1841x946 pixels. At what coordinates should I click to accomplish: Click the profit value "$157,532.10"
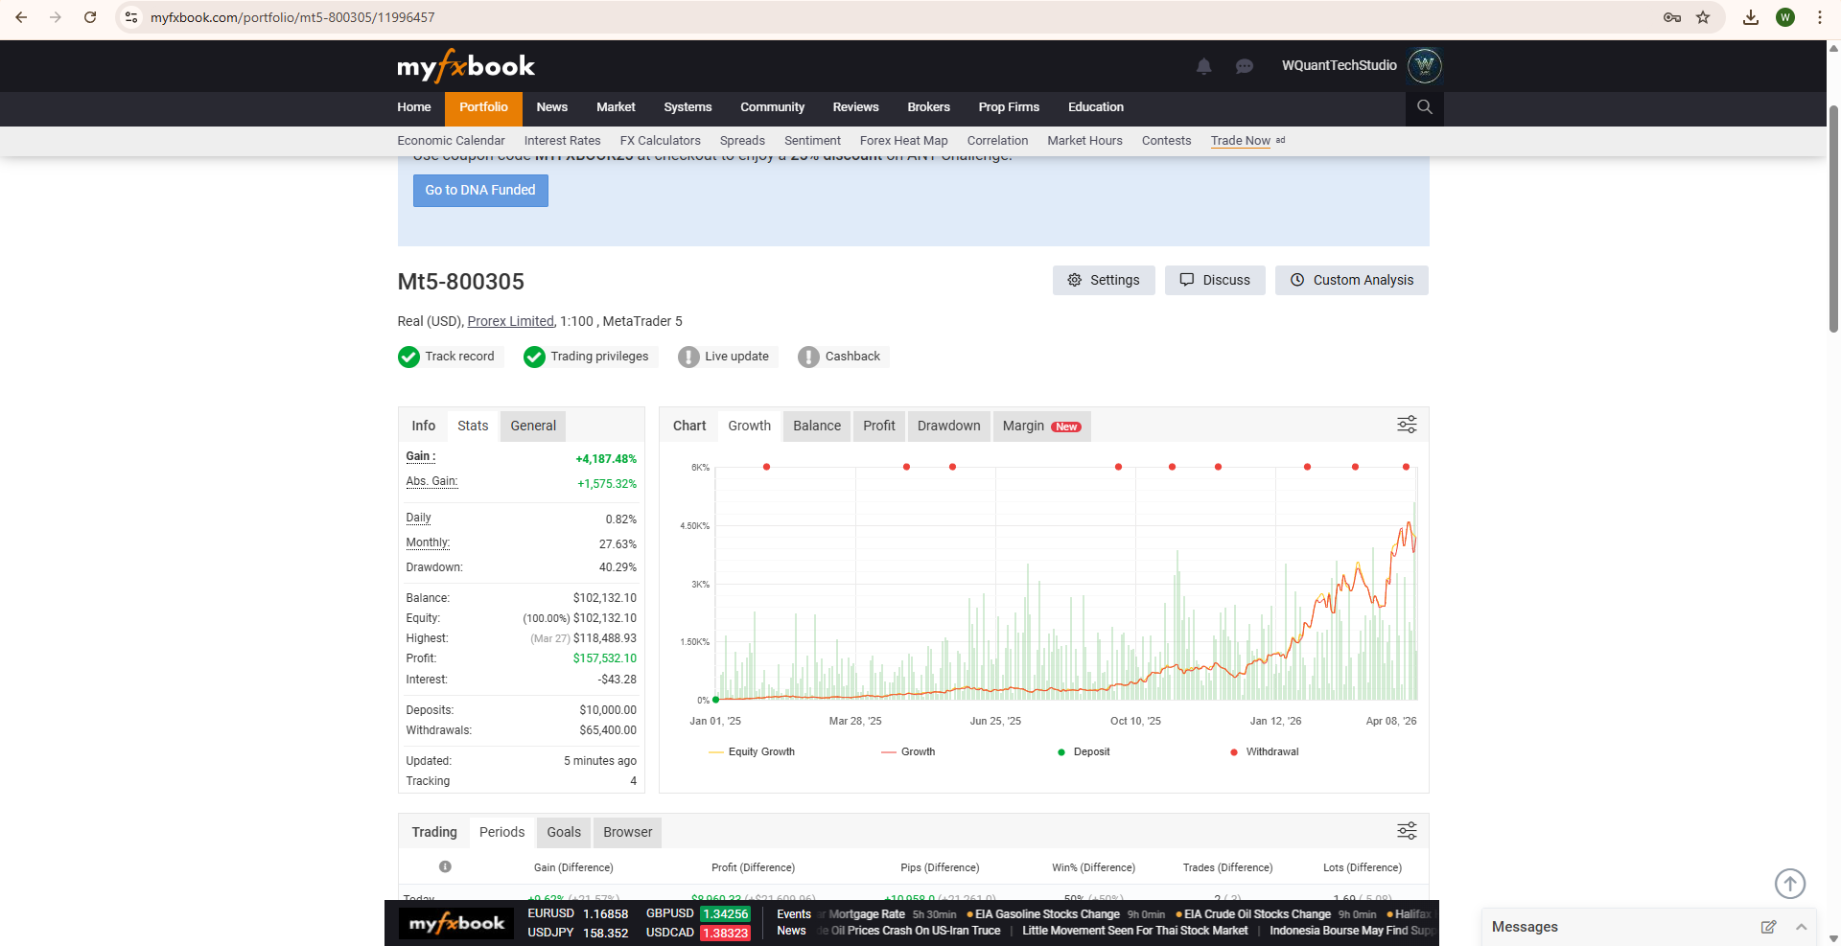point(605,658)
